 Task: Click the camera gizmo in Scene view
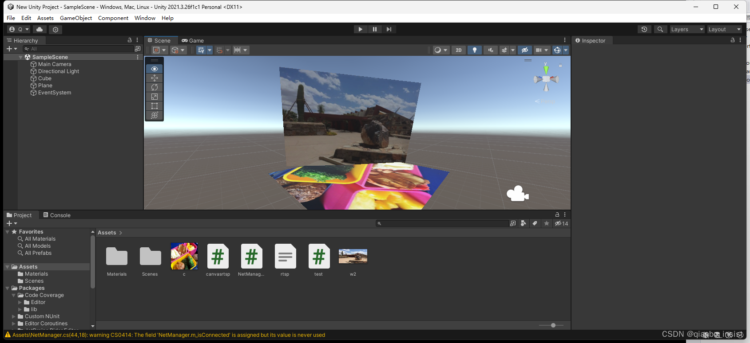pos(517,194)
